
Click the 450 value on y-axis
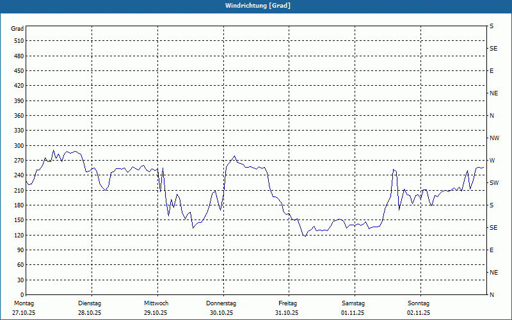coord(17,71)
